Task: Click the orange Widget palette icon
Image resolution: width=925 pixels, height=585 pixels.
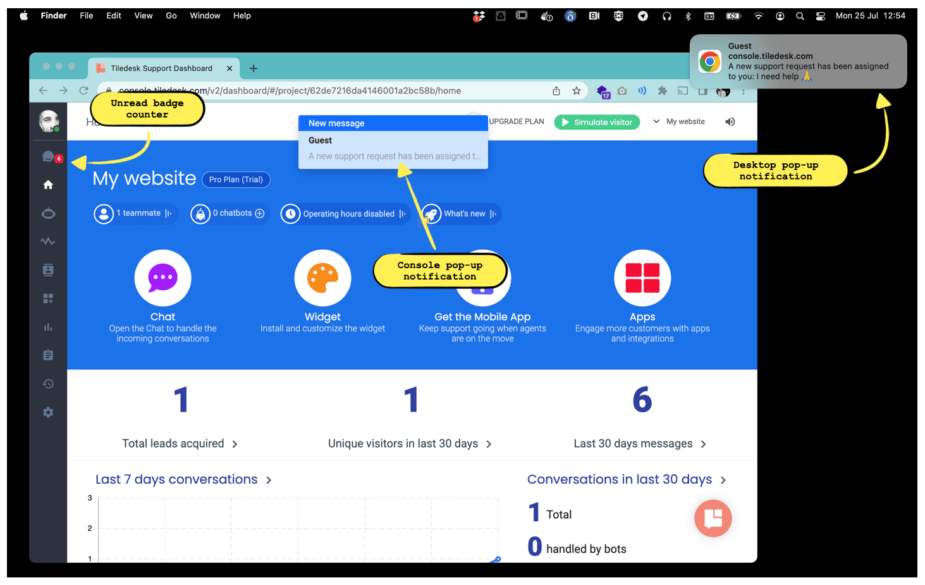Action: coord(322,278)
